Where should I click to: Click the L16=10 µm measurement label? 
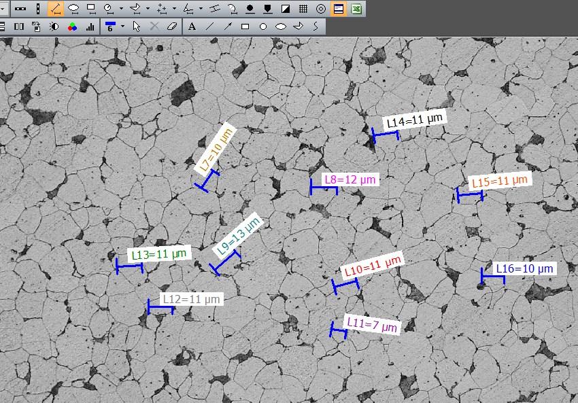click(x=525, y=268)
